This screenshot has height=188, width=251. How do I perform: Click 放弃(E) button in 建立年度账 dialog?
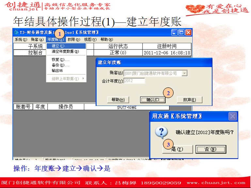click(190, 100)
